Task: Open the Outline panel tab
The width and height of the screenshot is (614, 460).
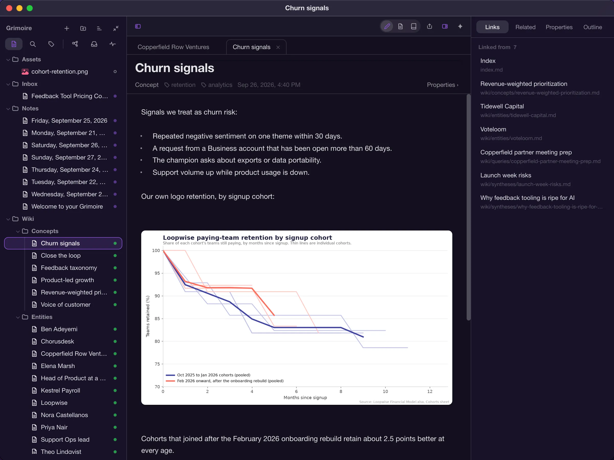Action: 592,27
